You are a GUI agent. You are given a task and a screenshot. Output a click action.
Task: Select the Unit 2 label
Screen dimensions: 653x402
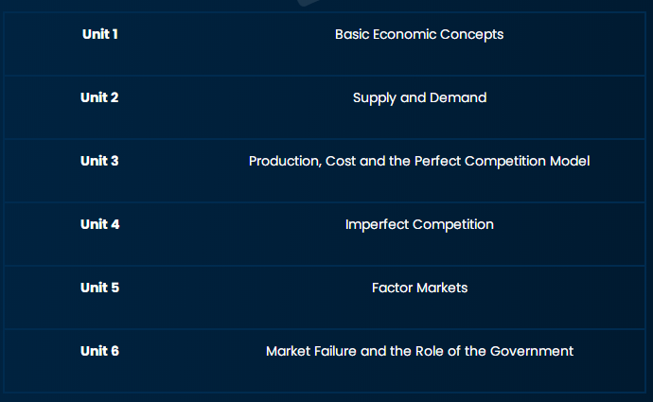coord(99,97)
